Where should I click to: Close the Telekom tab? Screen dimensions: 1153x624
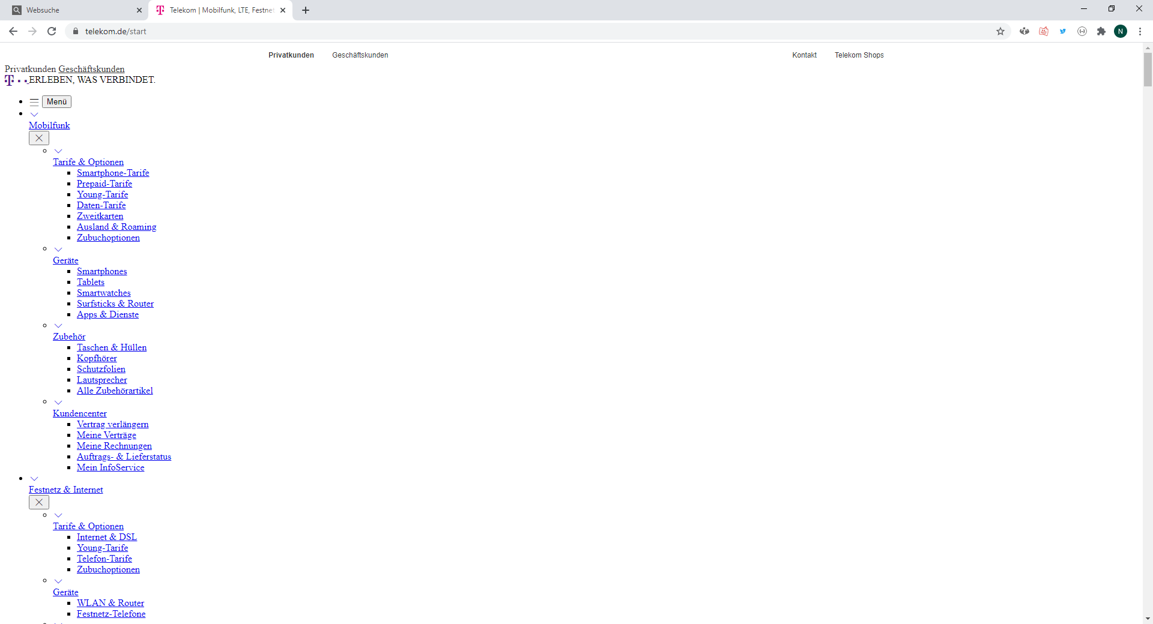click(283, 10)
